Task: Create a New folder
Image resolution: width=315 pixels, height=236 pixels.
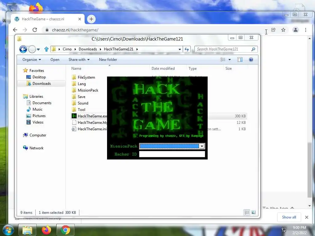Action: pyautogui.click(x=108, y=60)
